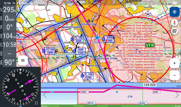Image resolution: width=181 pixels, height=107 pixels.
Task: Open NOTAM A4800/26 Rollweg(e) geschlossen
Action: 139,34
